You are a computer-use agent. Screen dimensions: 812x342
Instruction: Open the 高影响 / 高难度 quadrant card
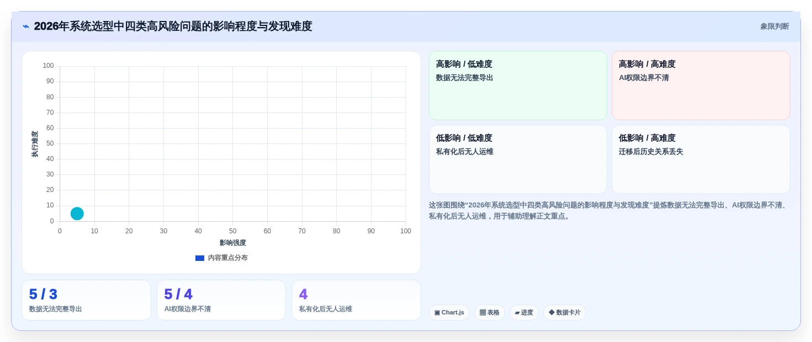[x=701, y=85]
